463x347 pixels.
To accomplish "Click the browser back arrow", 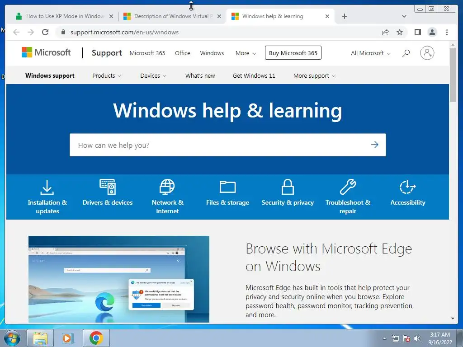I will [x=16, y=32].
